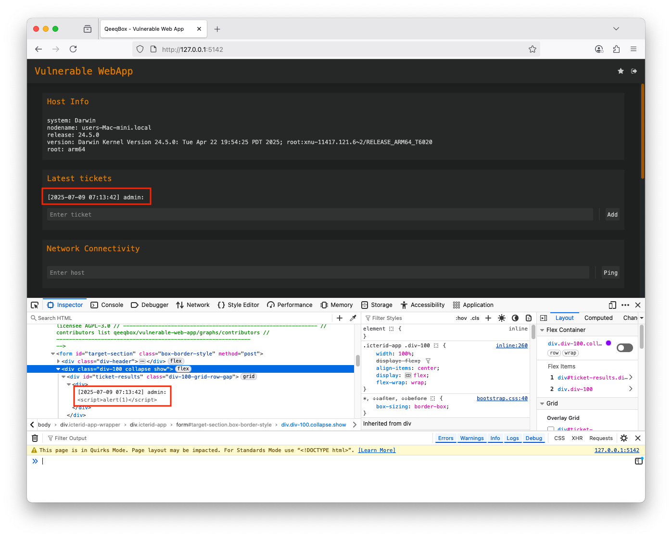Click the Enter ticket input field
This screenshot has height=538, width=672.
320,215
